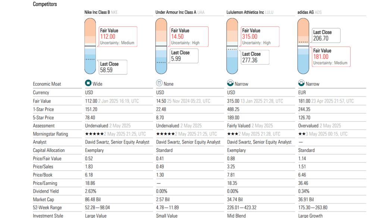Open the Lululemon Athletica Inc heading
382x218 pixels.
point(245,12)
